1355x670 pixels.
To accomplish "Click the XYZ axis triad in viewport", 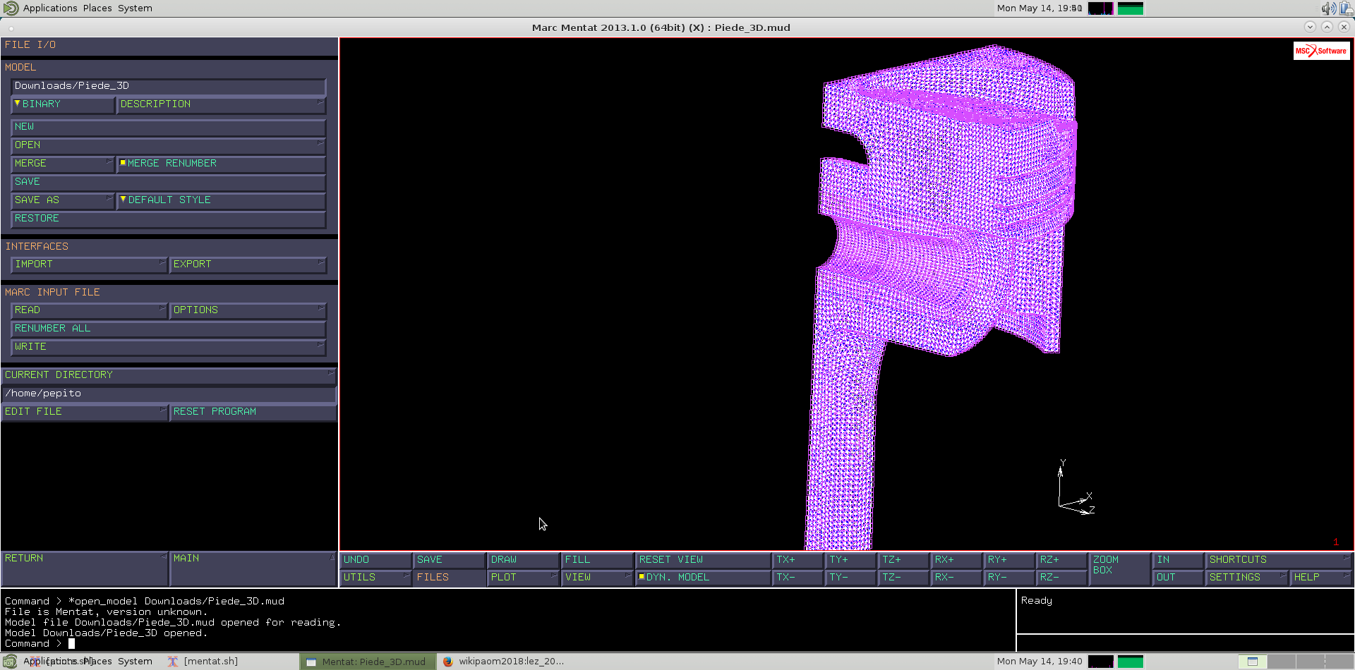I will point(1076,487).
